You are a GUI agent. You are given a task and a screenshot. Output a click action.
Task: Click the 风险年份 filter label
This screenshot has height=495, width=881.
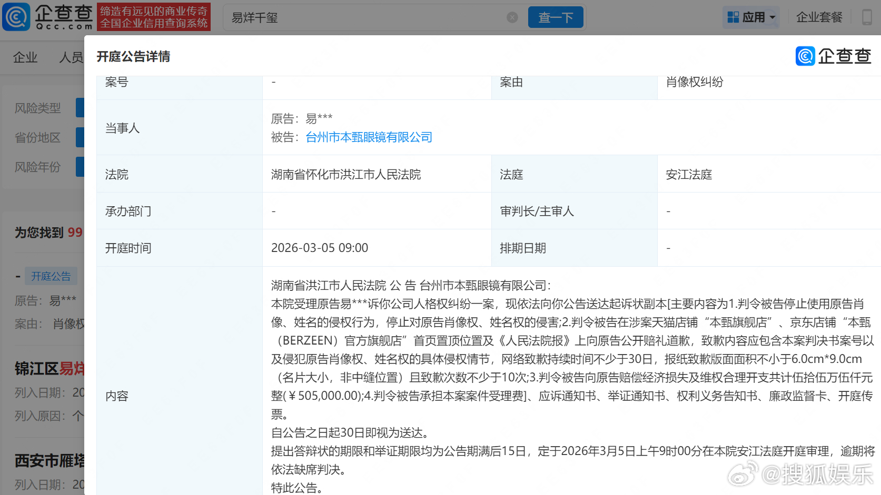point(37,167)
